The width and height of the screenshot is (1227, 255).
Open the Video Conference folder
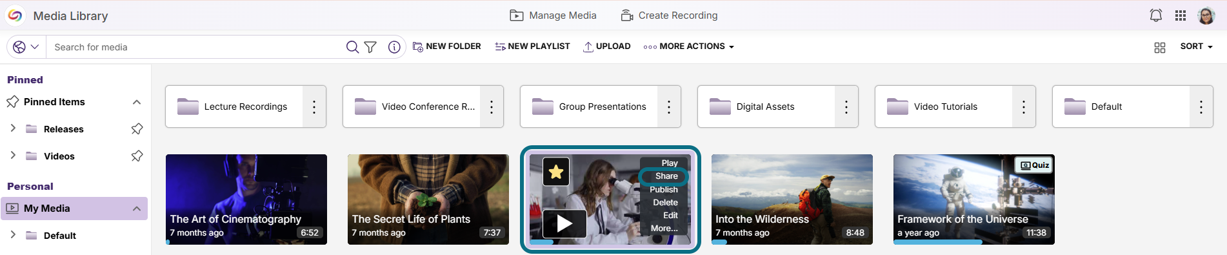tap(412, 107)
